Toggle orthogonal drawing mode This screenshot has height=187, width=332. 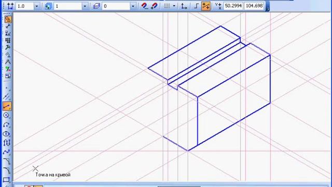coord(196,6)
